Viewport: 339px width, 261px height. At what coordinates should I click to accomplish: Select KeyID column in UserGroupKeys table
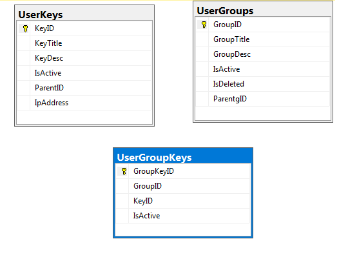(183, 201)
